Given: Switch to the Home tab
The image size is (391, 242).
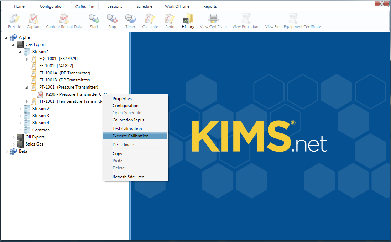Looking at the screenshot, I should (x=19, y=6).
